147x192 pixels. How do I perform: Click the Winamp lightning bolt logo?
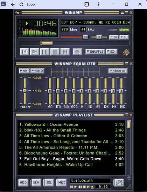(126, 52)
